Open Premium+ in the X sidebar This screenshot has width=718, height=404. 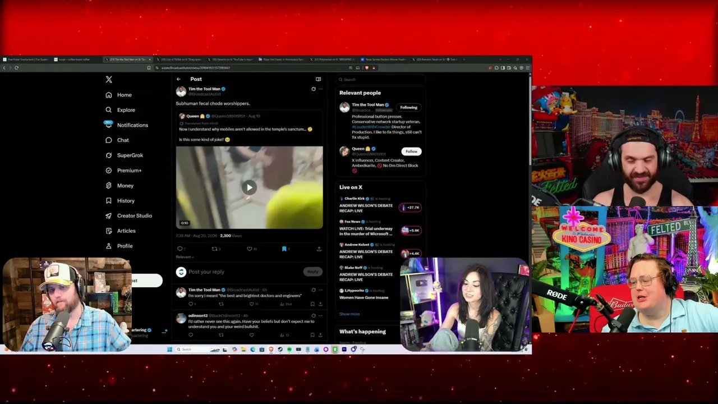click(123, 171)
